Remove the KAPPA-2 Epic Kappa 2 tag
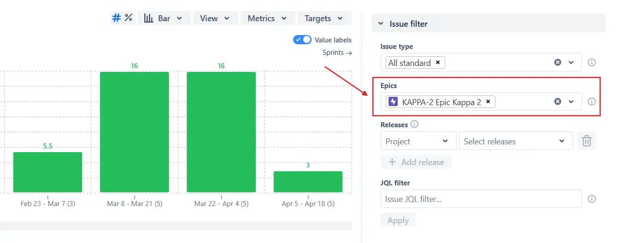 point(488,102)
